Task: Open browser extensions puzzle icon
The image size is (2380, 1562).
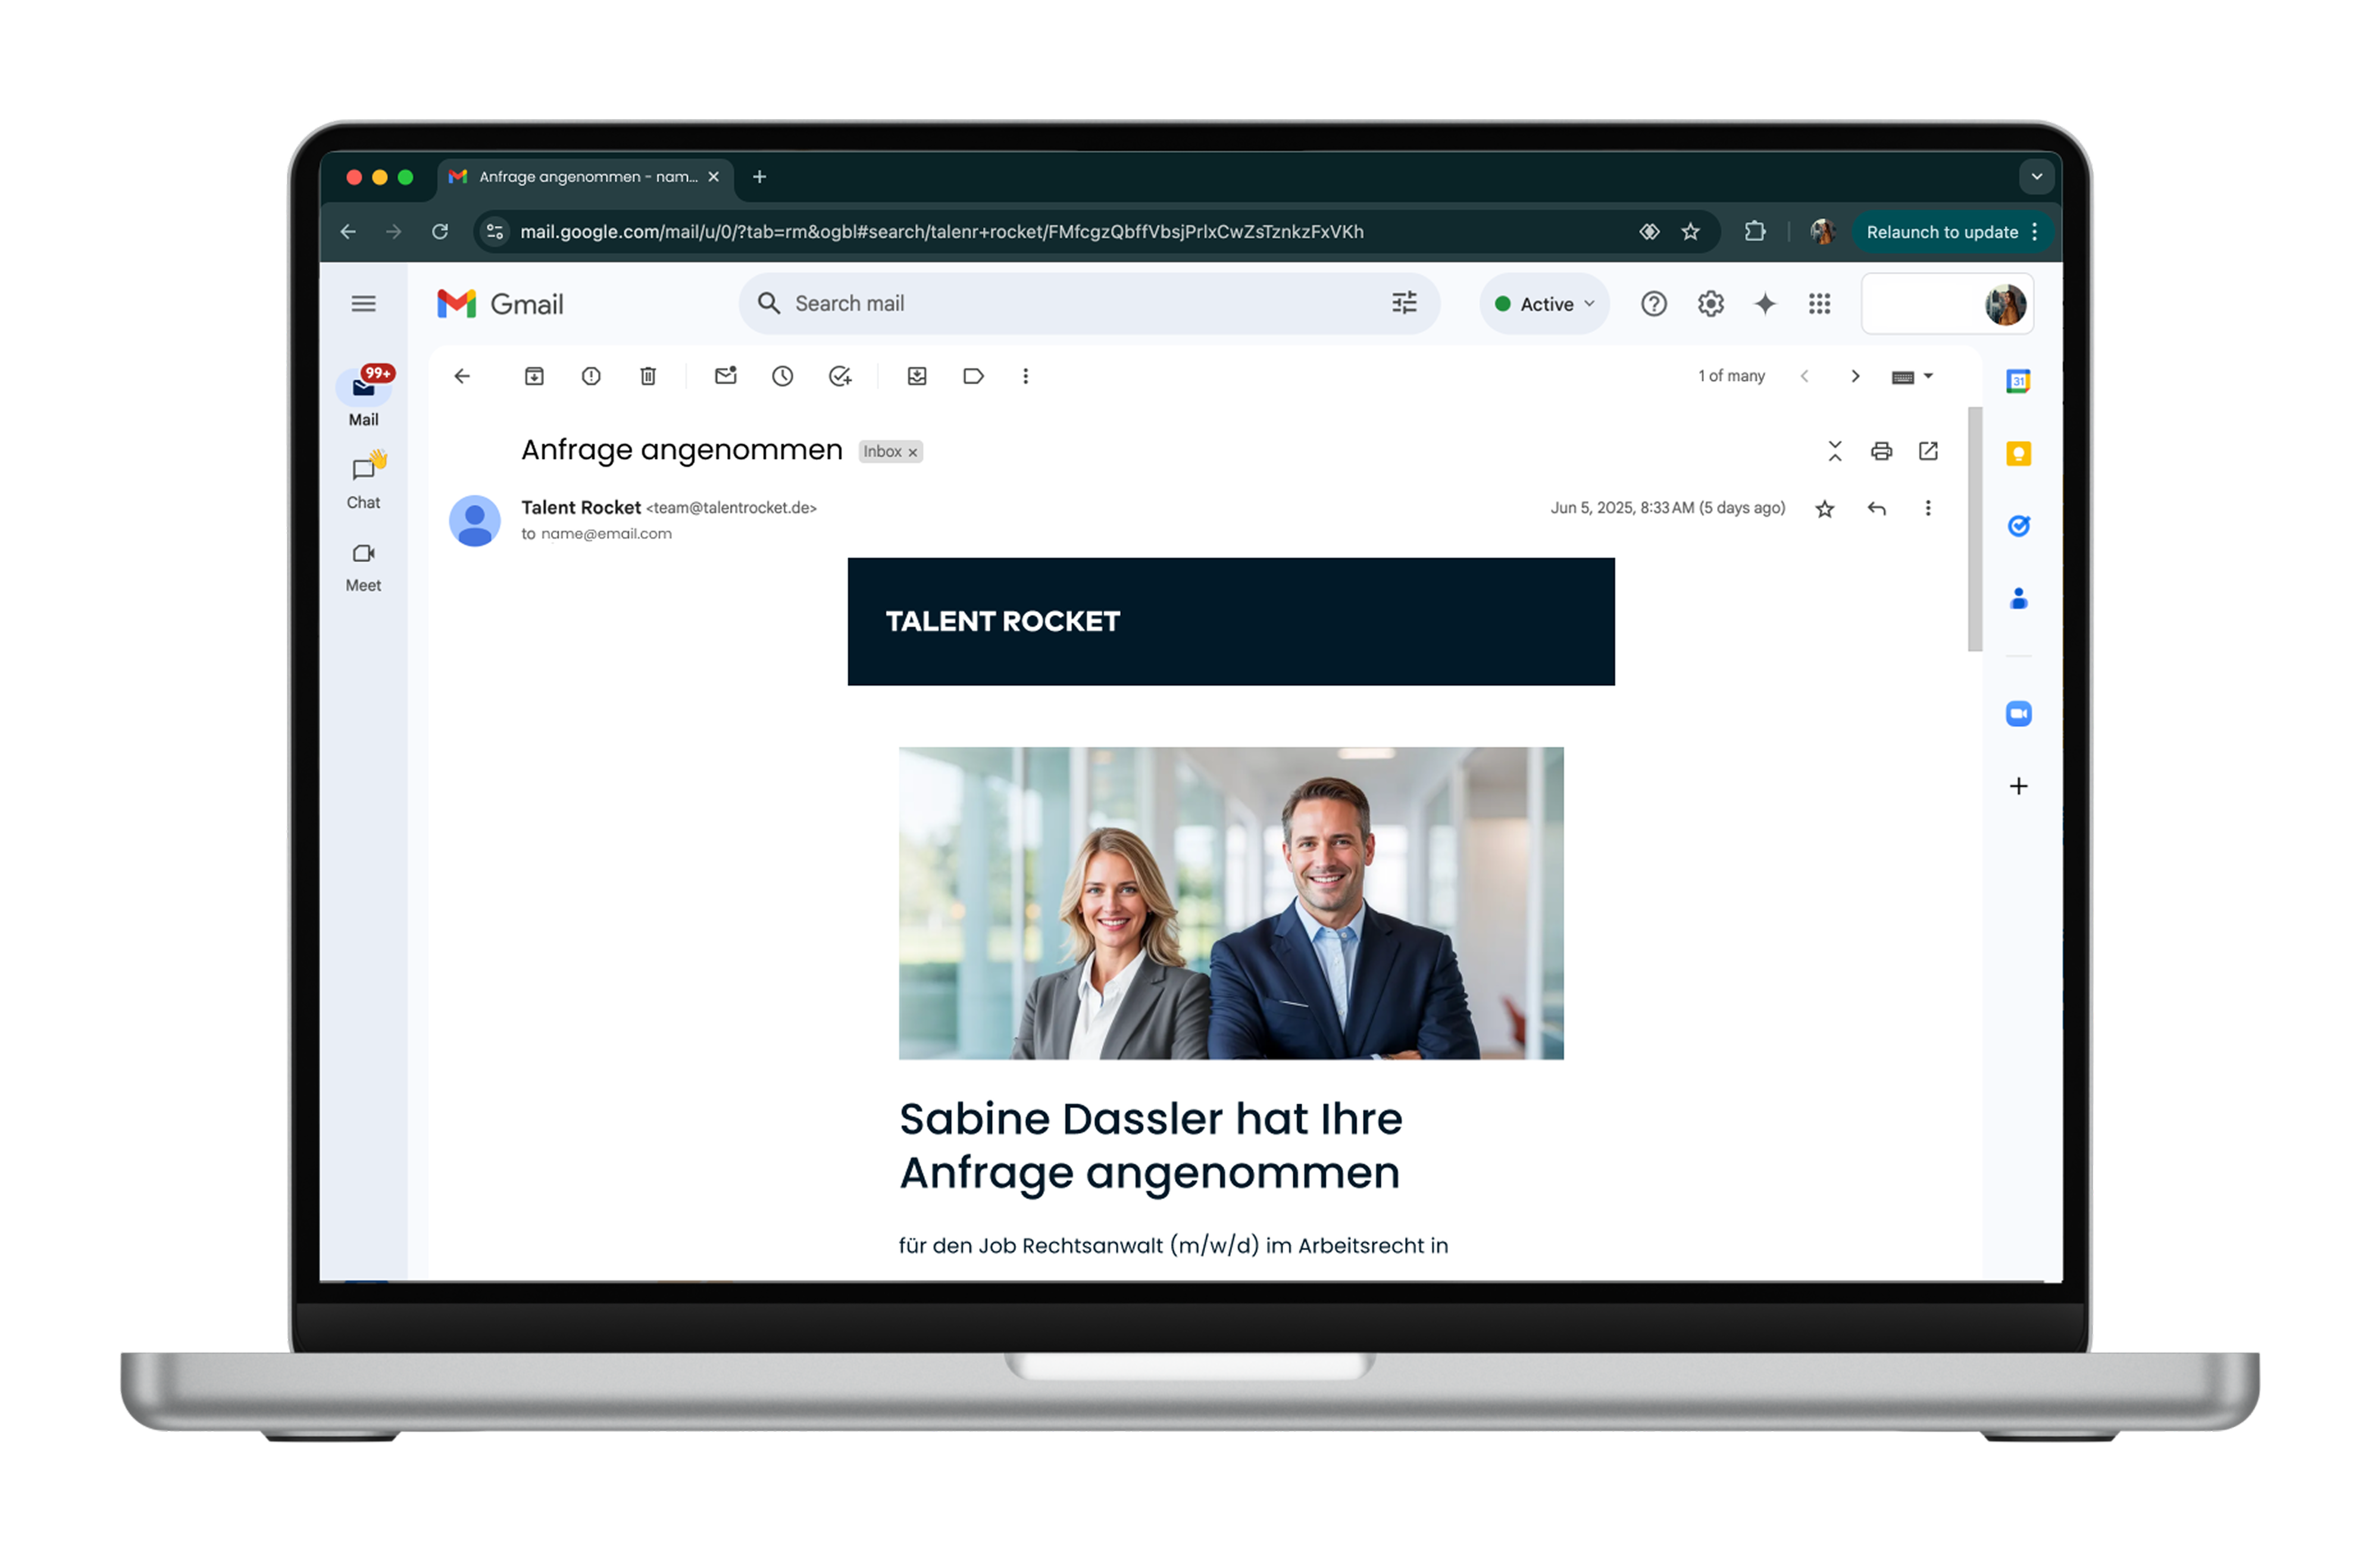Action: [x=1755, y=232]
